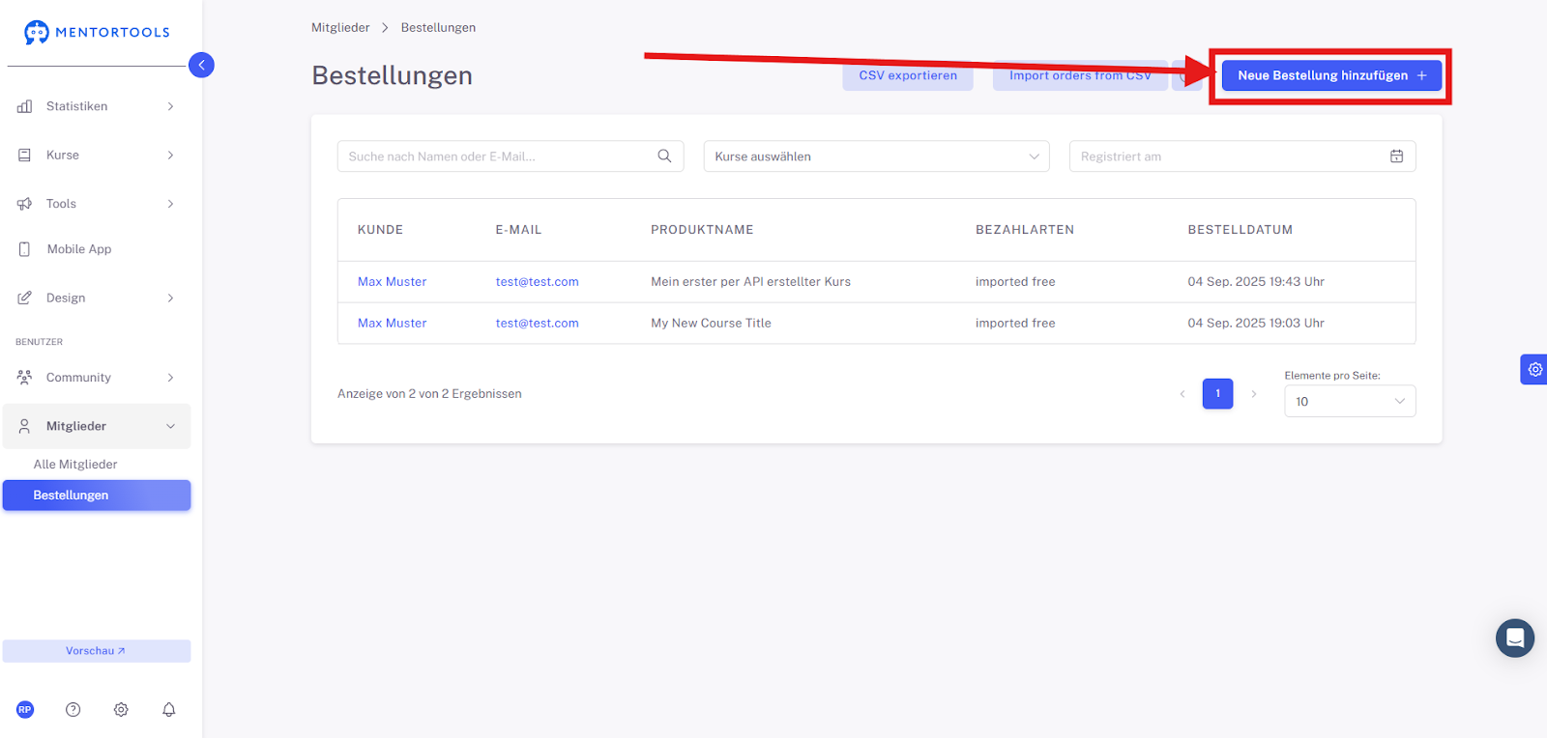Expand the Statistiken menu chevron
The height and width of the screenshot is (738, 1547).
(170, 106)
